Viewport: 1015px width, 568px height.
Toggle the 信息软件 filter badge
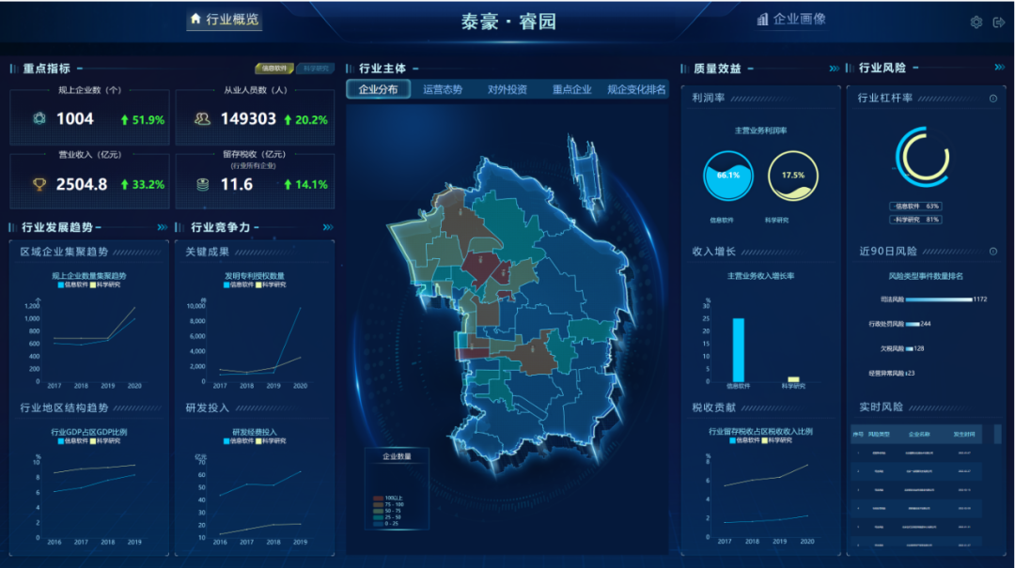click(x=275, y=69)
